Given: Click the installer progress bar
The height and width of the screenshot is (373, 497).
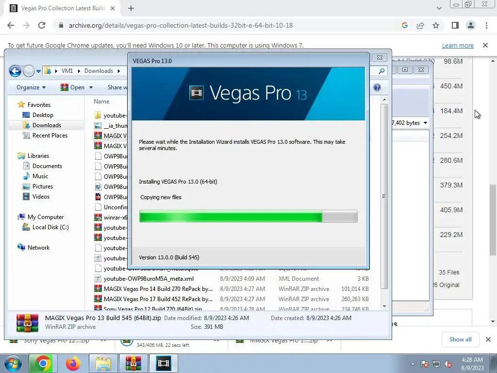Looking at the screenshot, I should click(x=248, y=216).
